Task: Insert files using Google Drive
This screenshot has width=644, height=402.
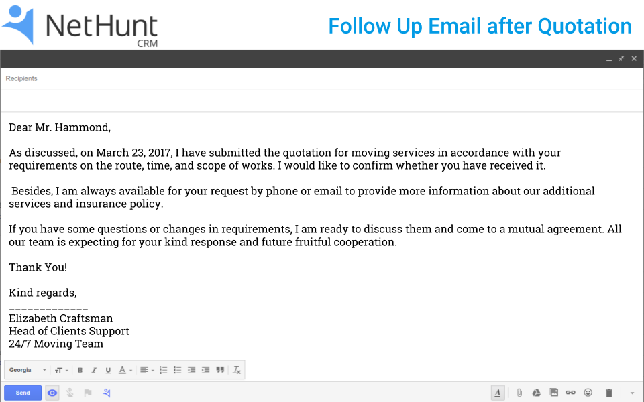Action: [537, 393]
